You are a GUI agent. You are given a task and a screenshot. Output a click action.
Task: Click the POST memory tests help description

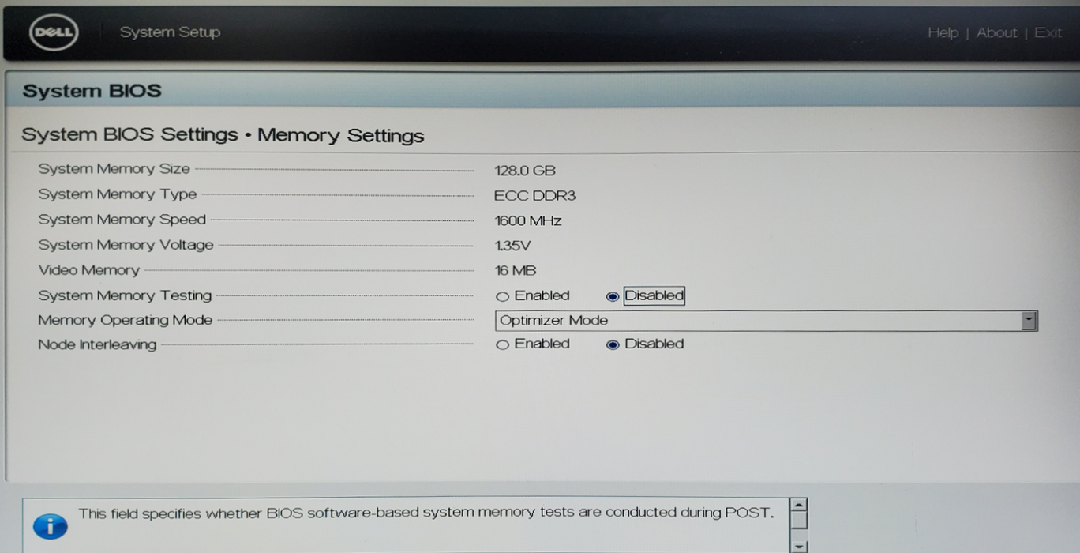[x=426, y=513]
